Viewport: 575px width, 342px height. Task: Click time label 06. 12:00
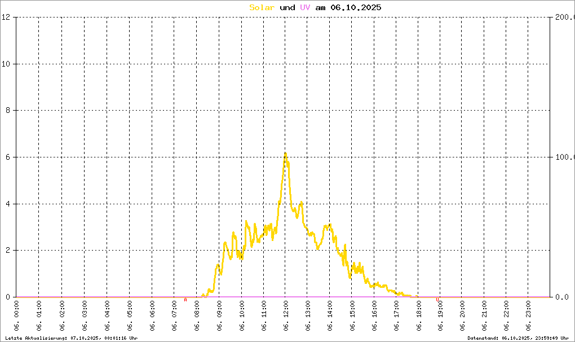click(285, 315)
